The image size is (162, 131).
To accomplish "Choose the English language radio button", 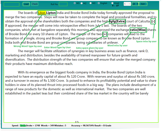I will [x=99, y=3].
